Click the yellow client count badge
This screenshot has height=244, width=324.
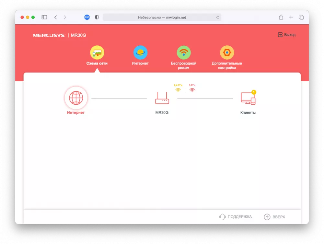click(254, 92)
